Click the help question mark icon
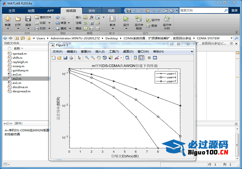The height and width of the screenshot is (169, 242). click(x=172, y=10)
